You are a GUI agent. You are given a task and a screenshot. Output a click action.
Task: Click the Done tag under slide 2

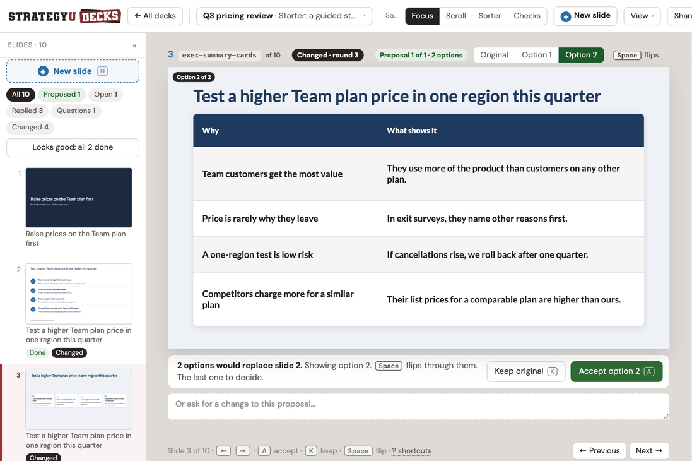37,353
